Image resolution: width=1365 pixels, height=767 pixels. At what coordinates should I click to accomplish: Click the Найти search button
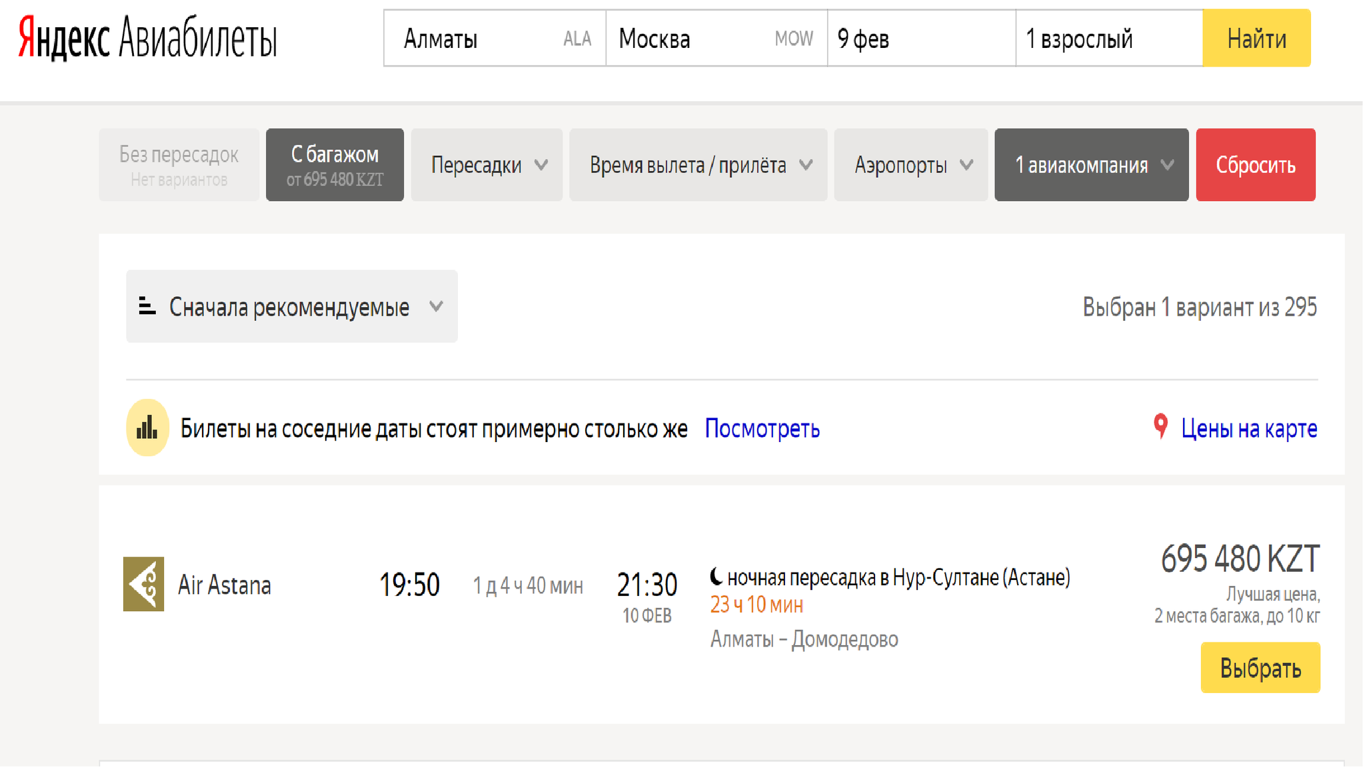tap(1256, 38)
